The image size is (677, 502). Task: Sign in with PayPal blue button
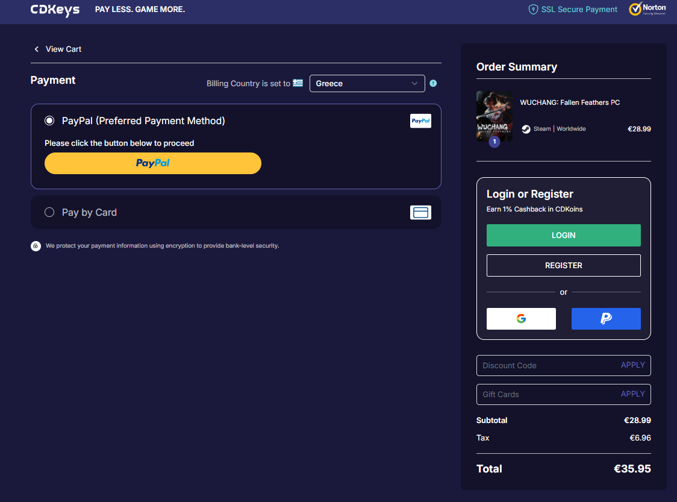point(606,319)
